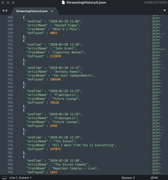168x180 pixels.
Task: Toggle the side bar panel icon in status bar
Action: (x=4, y=178)
